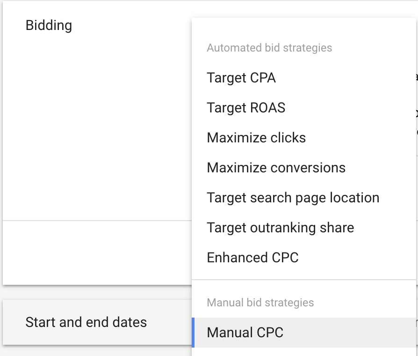
Task: Choose Target outranking share
Action: tap(280, 227)
